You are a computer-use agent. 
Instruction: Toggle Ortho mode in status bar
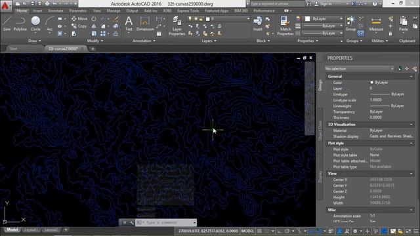(x=280, y=231)
